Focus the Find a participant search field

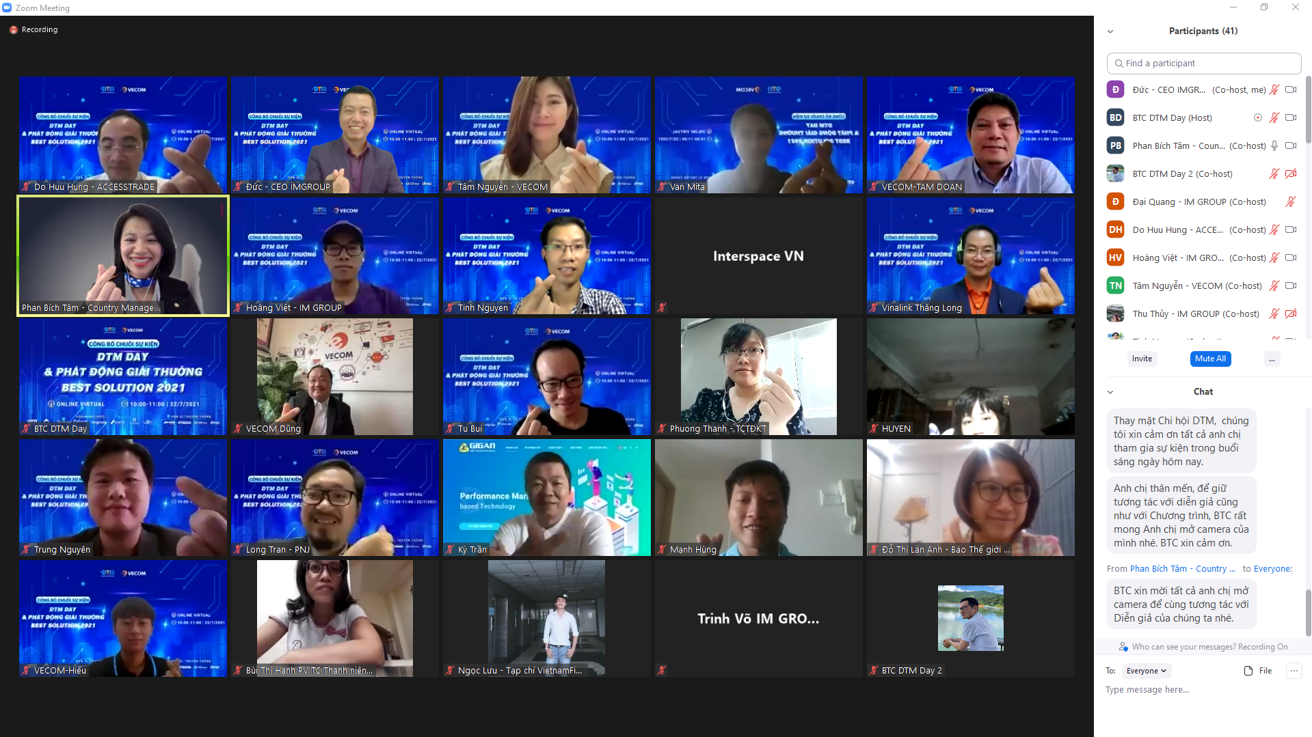(1203, 64)
